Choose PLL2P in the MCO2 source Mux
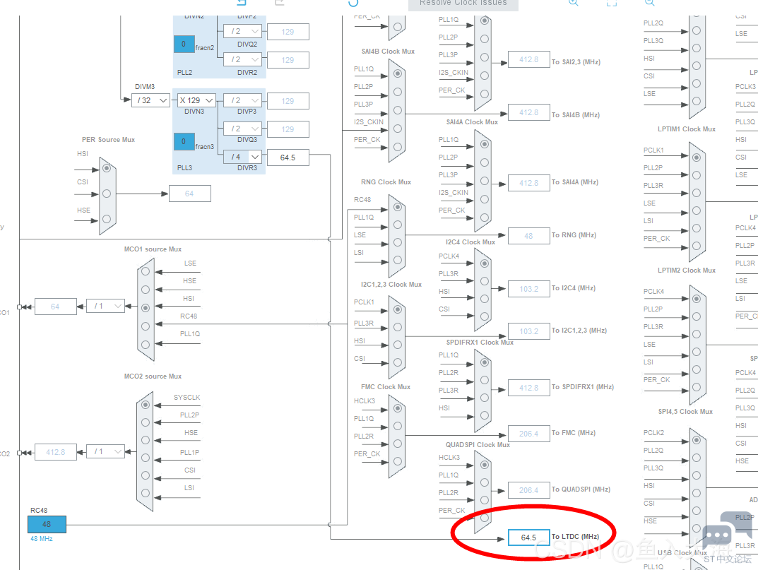The height and width of the screenshot is (570, 758). tap(146, 422)
